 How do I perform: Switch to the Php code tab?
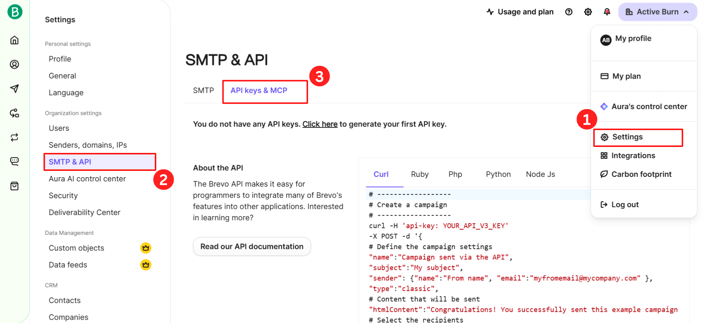point(455,174)
